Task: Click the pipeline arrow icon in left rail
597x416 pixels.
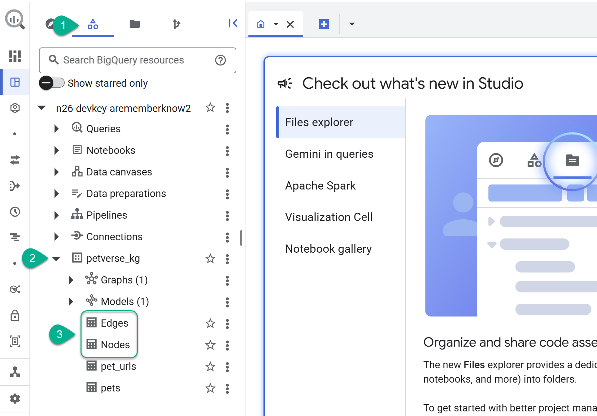Action: coord(15,186)
